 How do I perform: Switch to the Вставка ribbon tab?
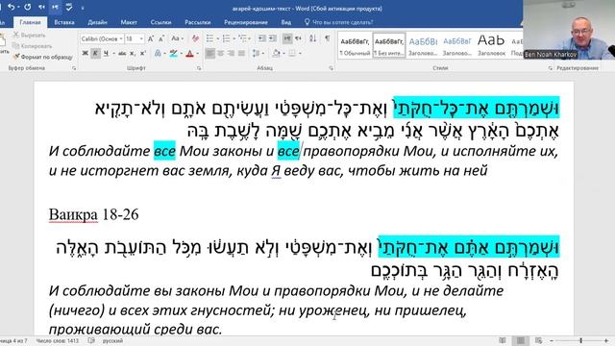[x=64, y=22]
